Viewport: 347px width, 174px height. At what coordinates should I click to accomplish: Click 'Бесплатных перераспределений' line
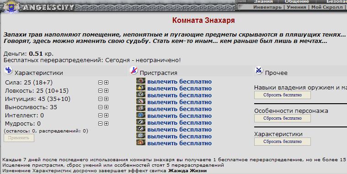[92, 60]
